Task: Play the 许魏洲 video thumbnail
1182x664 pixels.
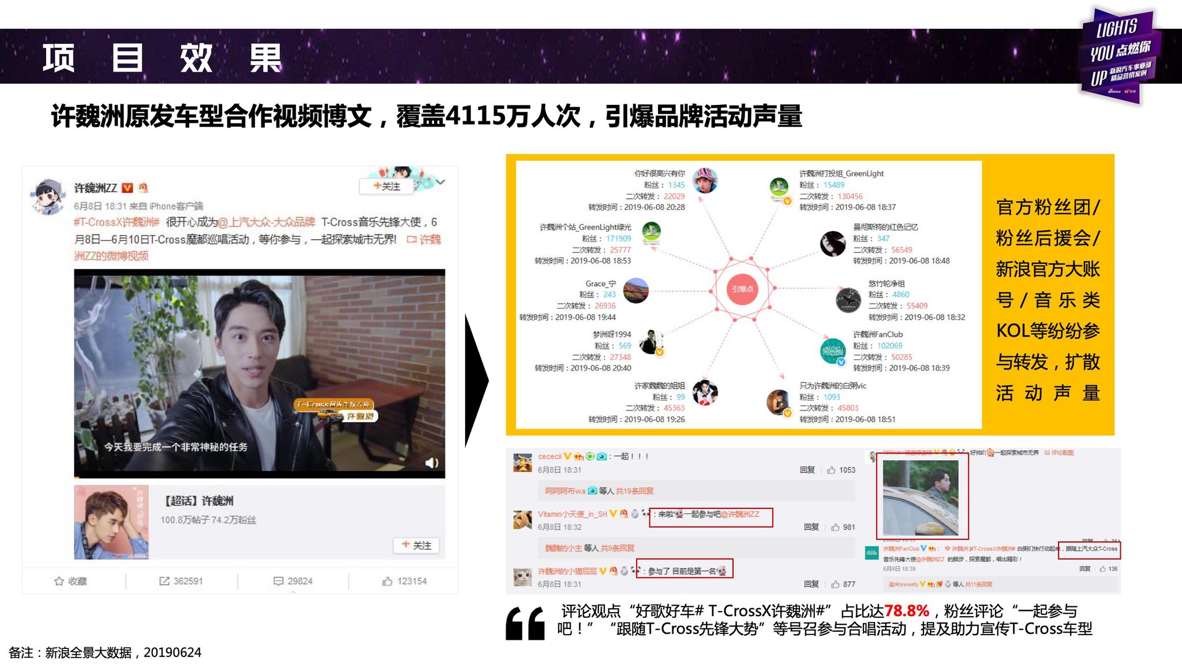Action: tap(259, 373)
